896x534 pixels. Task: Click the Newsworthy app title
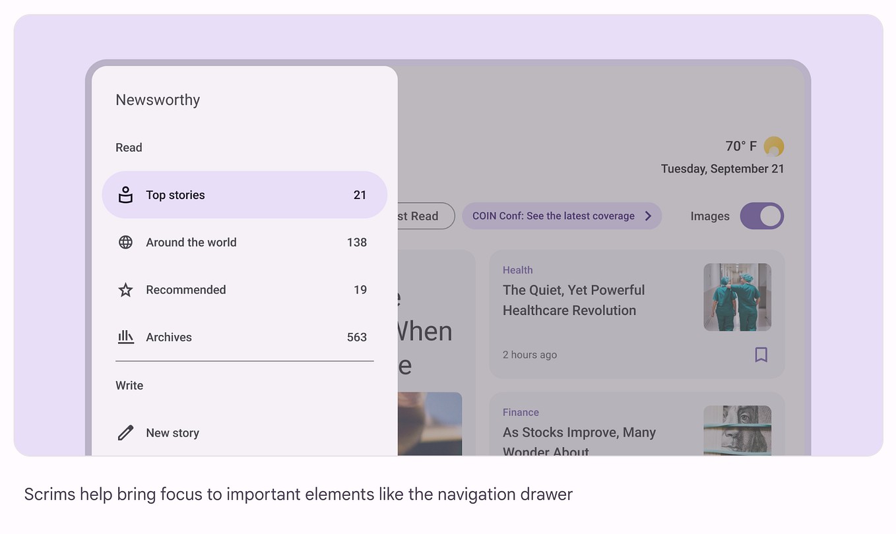(158, 100)
